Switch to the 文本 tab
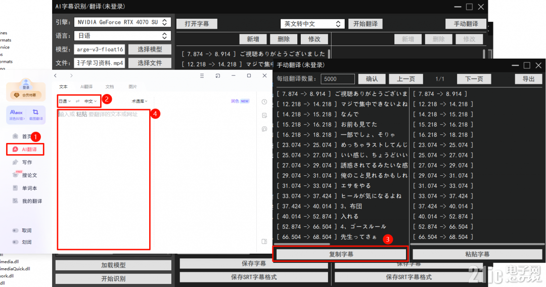Image resolution: width=546 pixels, height=287 pixels. [63, 86]
